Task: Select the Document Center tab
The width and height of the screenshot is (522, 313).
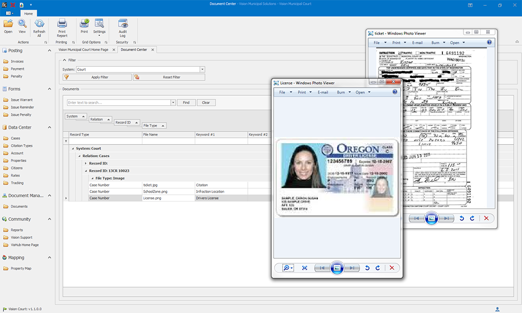Action: [x=134, y=49]
